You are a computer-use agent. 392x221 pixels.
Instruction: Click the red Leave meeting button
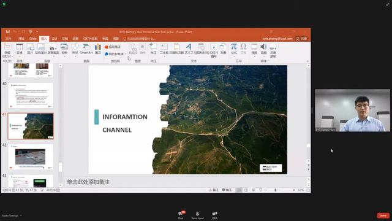tap(383, 215)
